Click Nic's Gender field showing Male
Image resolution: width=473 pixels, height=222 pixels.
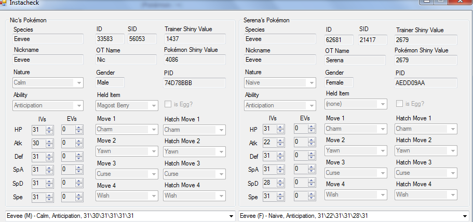[x=110, y=82]
